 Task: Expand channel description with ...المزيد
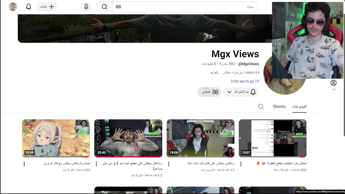pyautogui.click(x=216, y=72)
